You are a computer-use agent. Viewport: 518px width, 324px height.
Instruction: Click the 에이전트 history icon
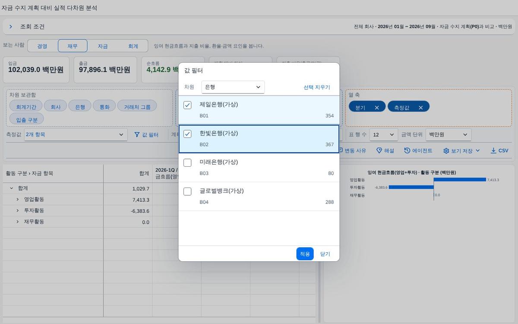tap(407, 150)
